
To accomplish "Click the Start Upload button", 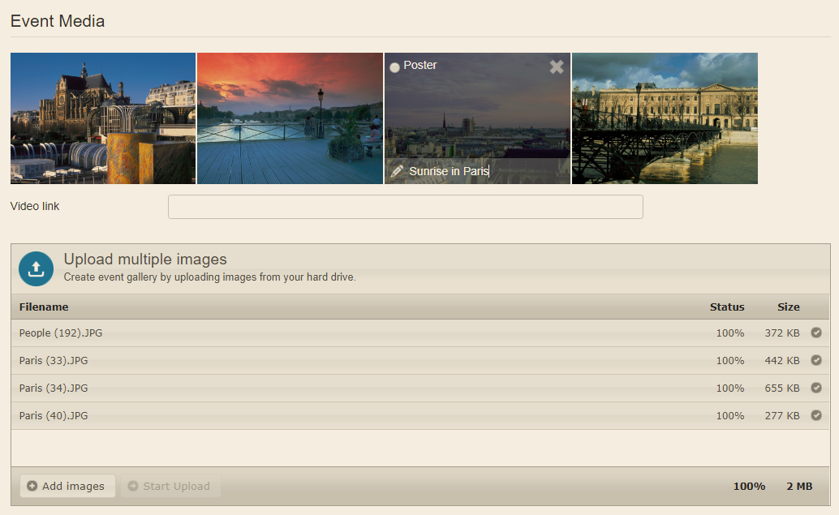I will pyautogui.click(x=170, y=486).
